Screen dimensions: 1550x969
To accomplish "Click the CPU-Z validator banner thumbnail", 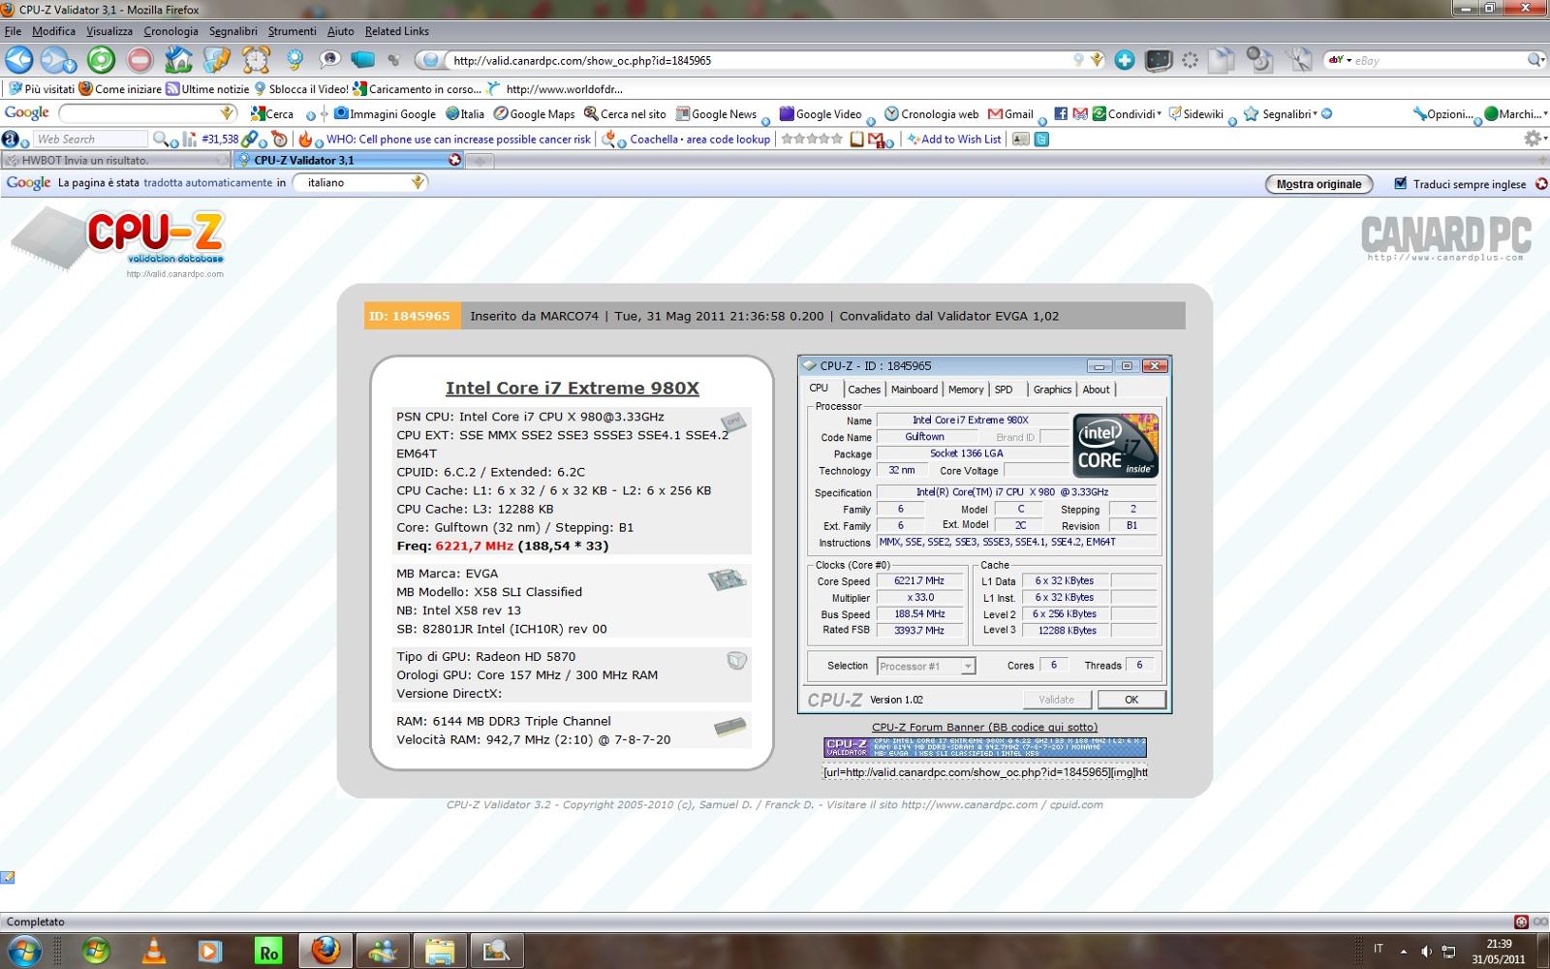I will (984, 747).
